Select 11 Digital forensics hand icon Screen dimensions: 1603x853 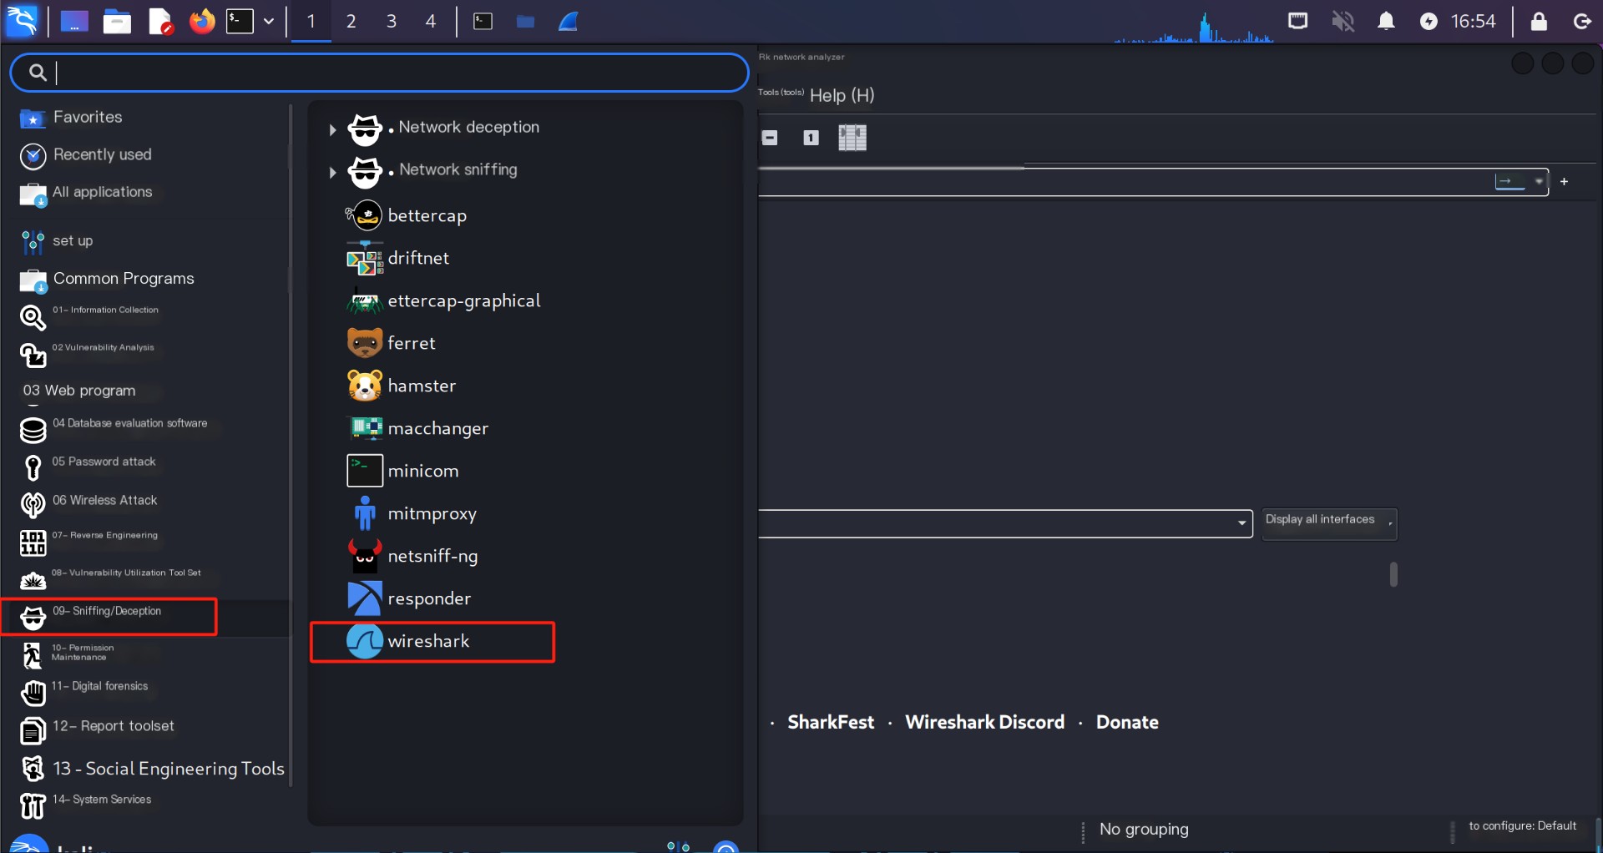pyautogui.click(x=33, y=692)
